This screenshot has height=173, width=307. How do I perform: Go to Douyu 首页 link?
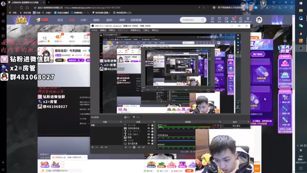click(60, 20)
